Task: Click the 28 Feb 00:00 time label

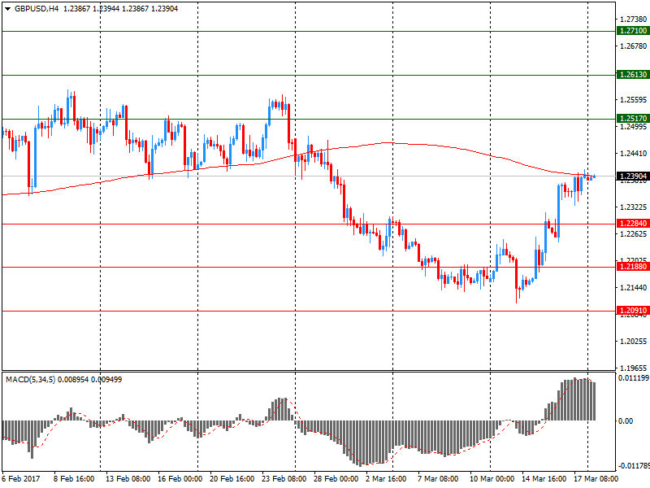Action: [336, 479]
